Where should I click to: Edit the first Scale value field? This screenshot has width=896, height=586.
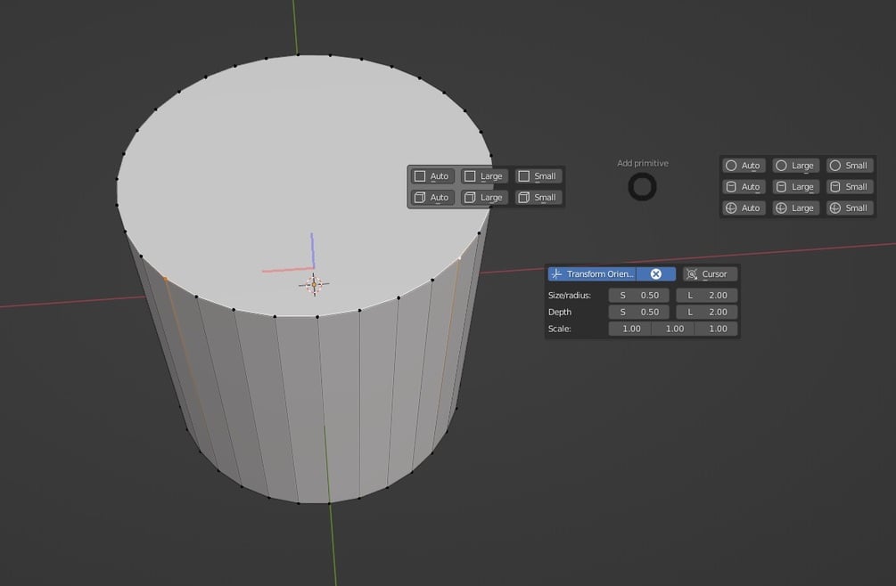click(x=630, y=329)
